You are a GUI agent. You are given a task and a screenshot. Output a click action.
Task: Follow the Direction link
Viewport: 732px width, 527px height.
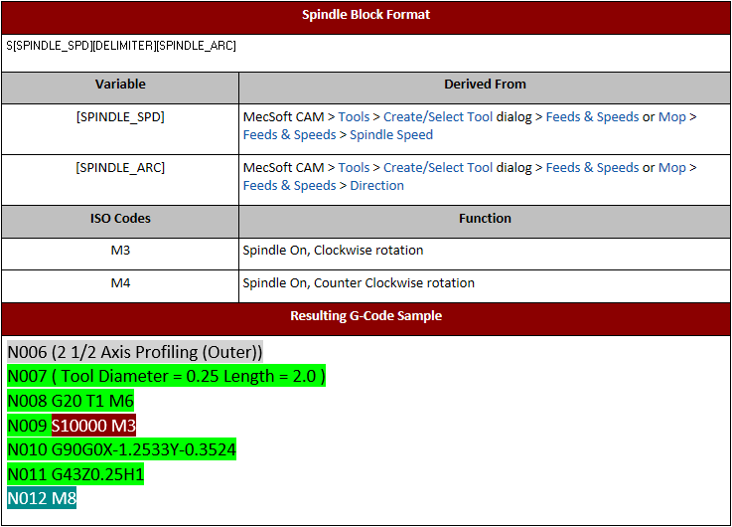coord(376,186)
